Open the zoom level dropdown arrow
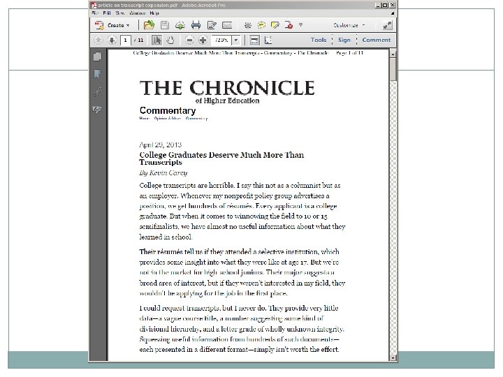The image size is (503, 377). click(236, 40)
